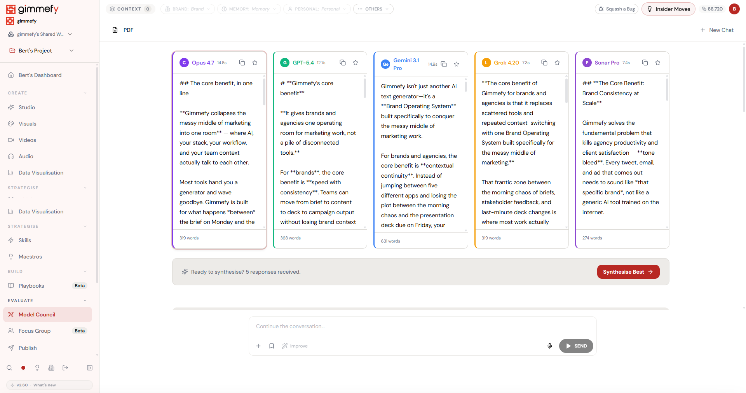Viewport: 746px width, 393px height.
Task: Click the sparkle icon beside Ready to synthesise
Action: click(185, 272)
